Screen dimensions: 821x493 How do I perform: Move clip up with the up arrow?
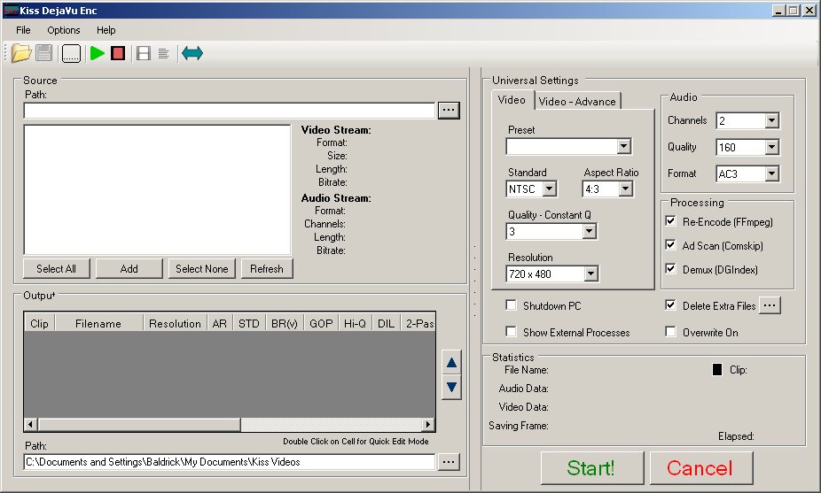(451, 362)
